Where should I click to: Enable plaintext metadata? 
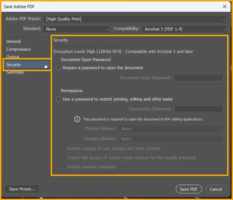pyautogui.click(x=63, y=167)
